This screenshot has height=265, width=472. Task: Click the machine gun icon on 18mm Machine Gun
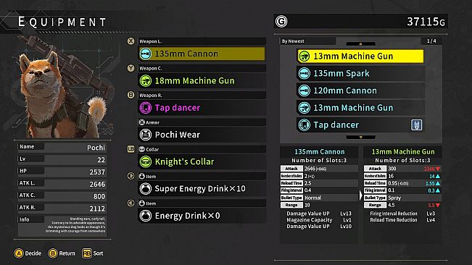146,81
